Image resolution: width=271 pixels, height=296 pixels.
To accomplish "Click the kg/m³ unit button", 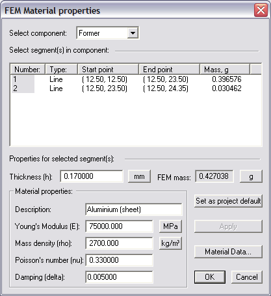I will (x=170, y=243).
